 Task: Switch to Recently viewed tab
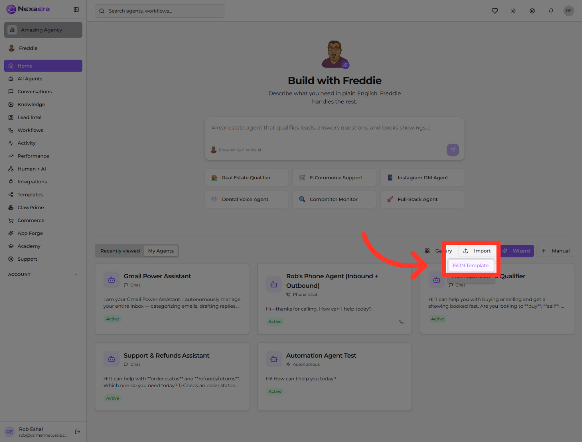120,251
